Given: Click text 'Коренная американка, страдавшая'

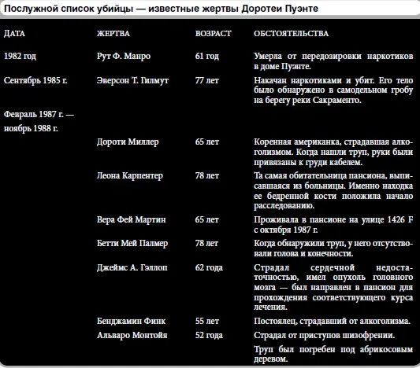Looking at the screenshot, I should point(322,142).
